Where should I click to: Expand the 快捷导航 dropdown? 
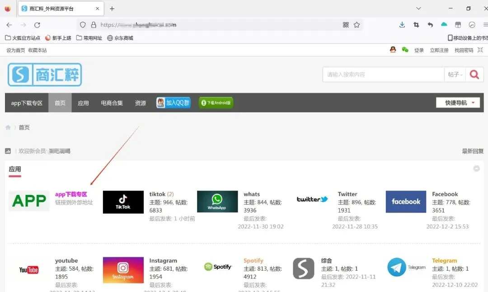click(458, 102)
